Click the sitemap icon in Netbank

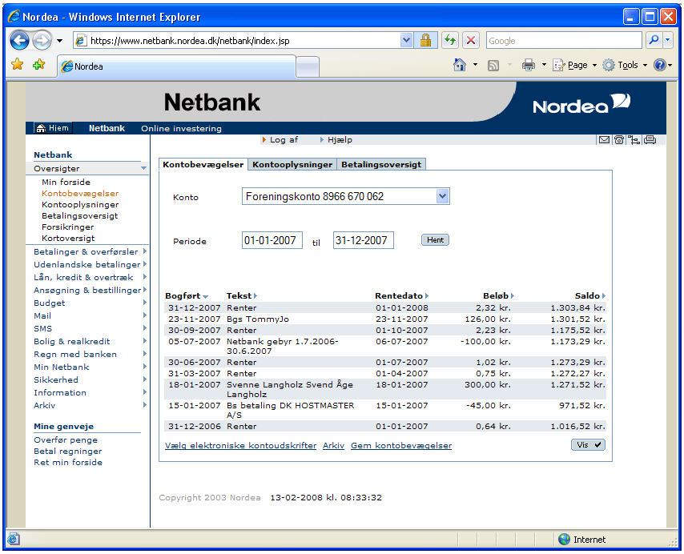point(634,140)
